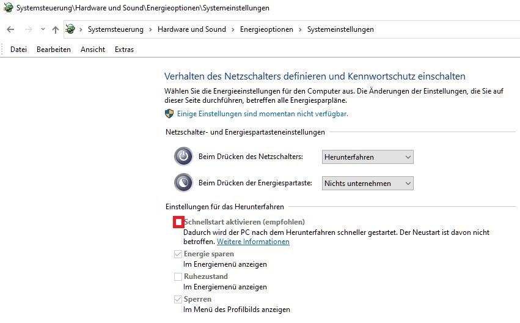Viewport: 520px width, 323px height.
Task: Click 'Im Energiemenü anzeigen' under Energie sparen
Action: pos(225,264)
